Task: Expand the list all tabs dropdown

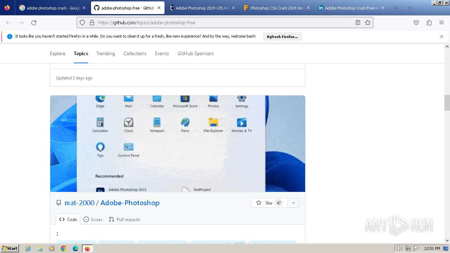Action: (x=410, y=8)
